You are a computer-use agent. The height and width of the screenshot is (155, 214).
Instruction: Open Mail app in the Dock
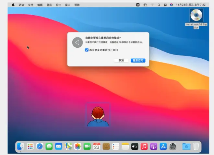coord(59,147)
